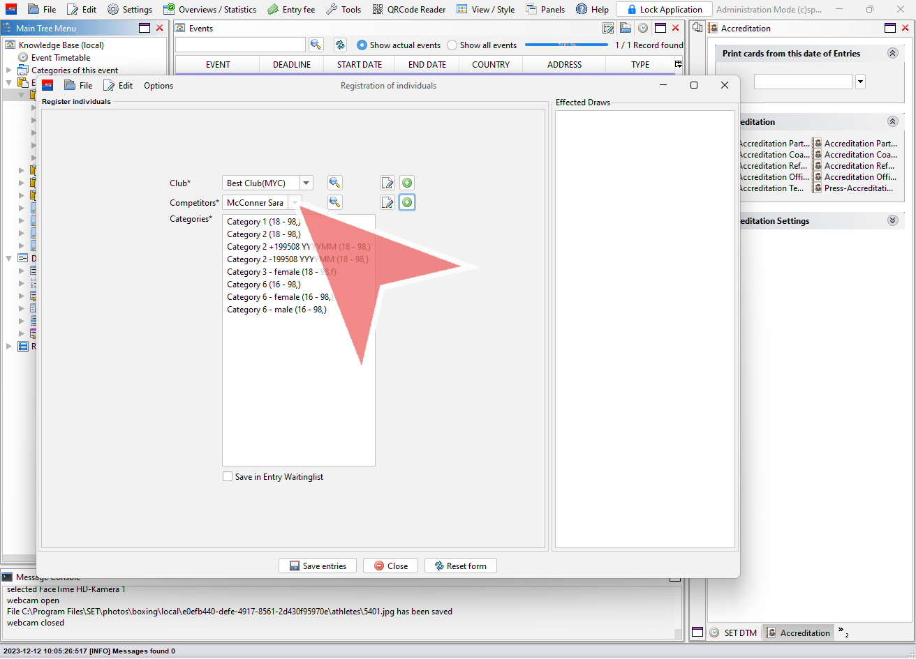Click the green add icon beside Club
The width and height of the screenshot is (916, 659).
407,183
